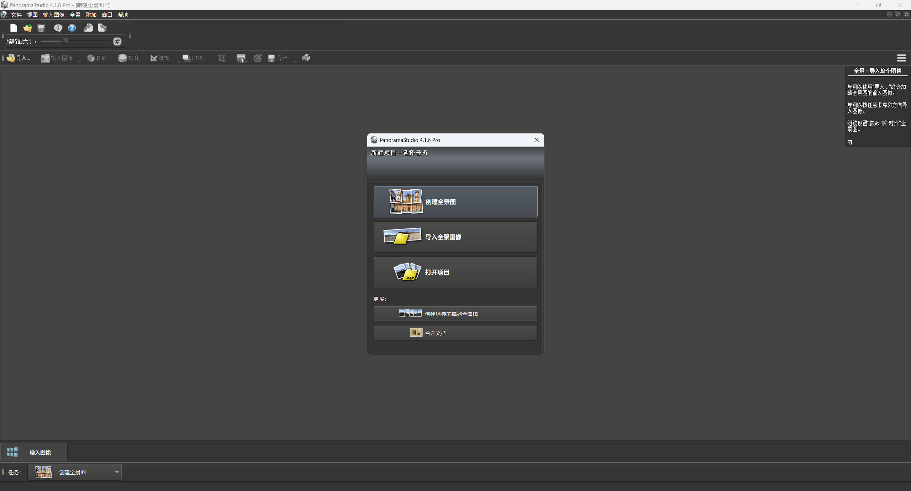The image size is (911, 491).
Task: Click the New Project document icon
Action: pyautogui.click(x=13, y=28)
